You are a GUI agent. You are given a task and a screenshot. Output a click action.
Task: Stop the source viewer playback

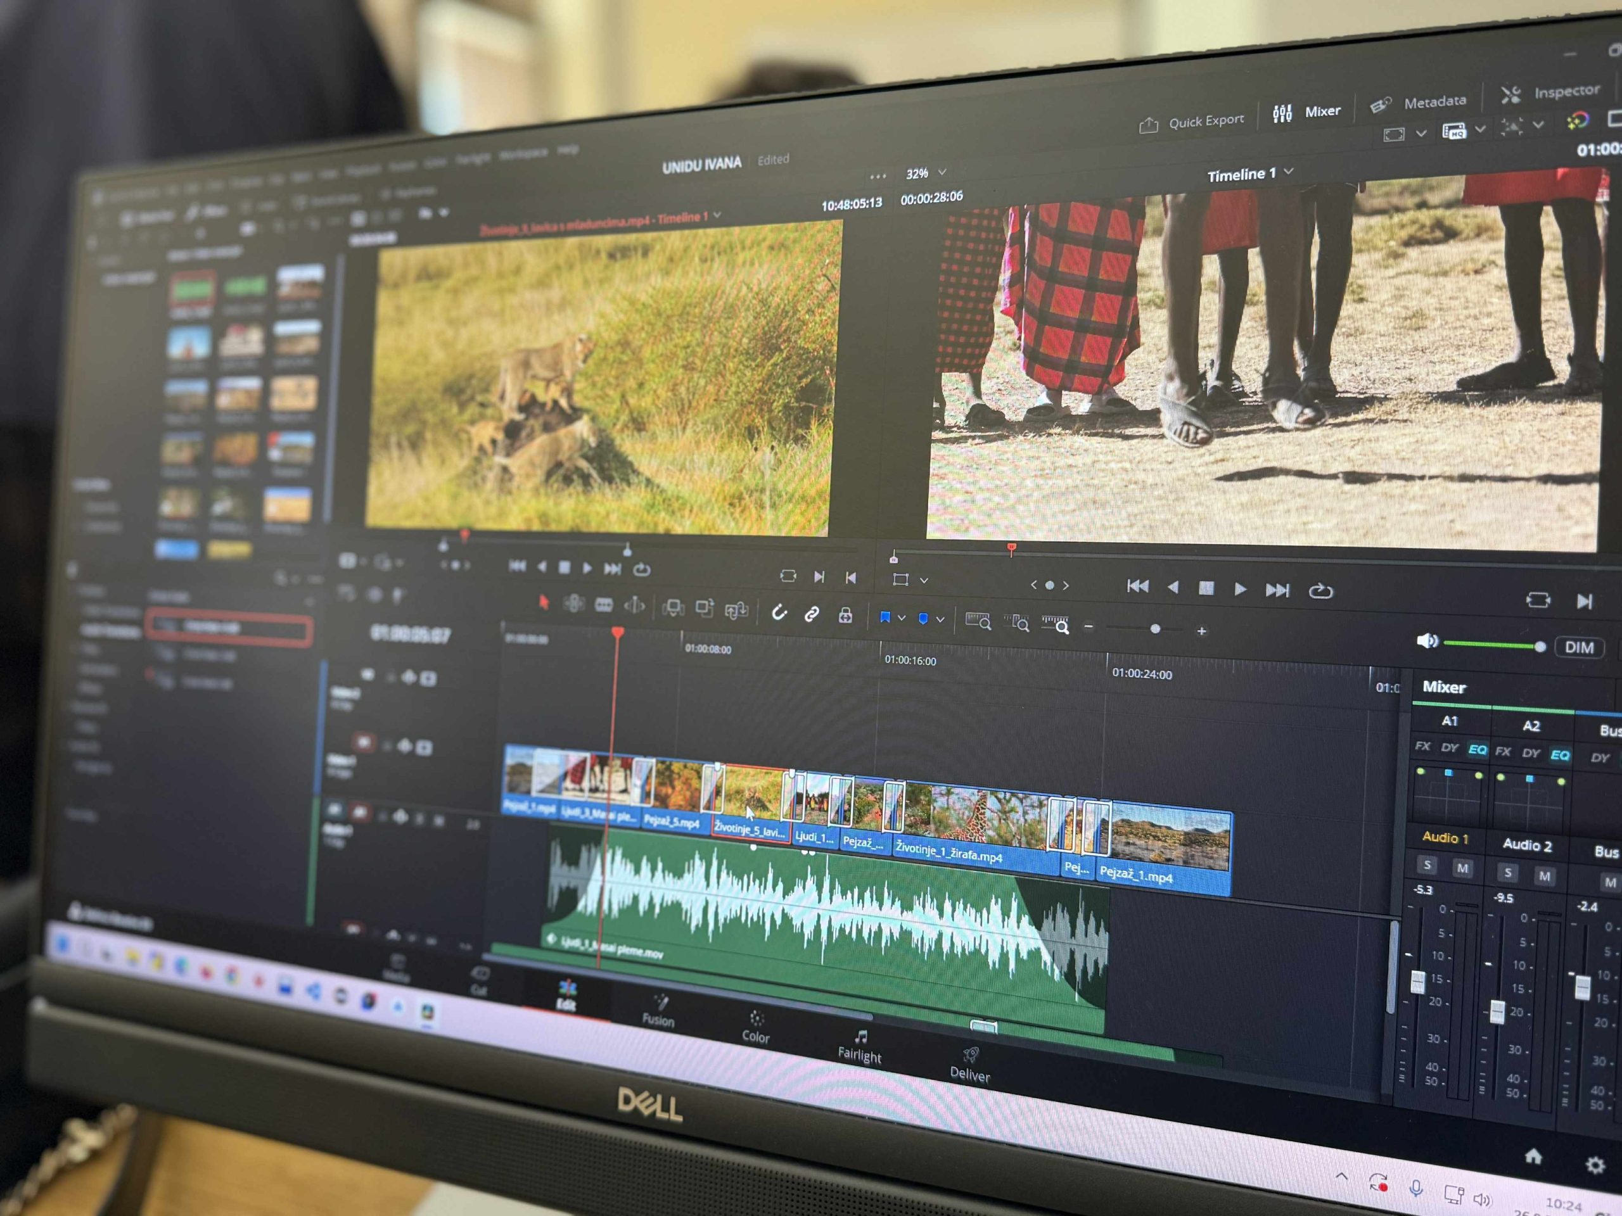pyautogui.click(x=565, y=567)
